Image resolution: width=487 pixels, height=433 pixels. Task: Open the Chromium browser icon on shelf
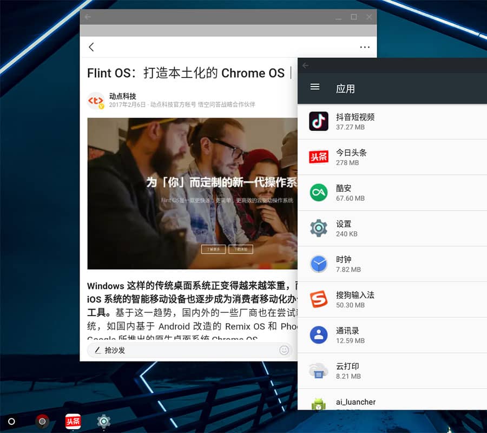[42, 422]
